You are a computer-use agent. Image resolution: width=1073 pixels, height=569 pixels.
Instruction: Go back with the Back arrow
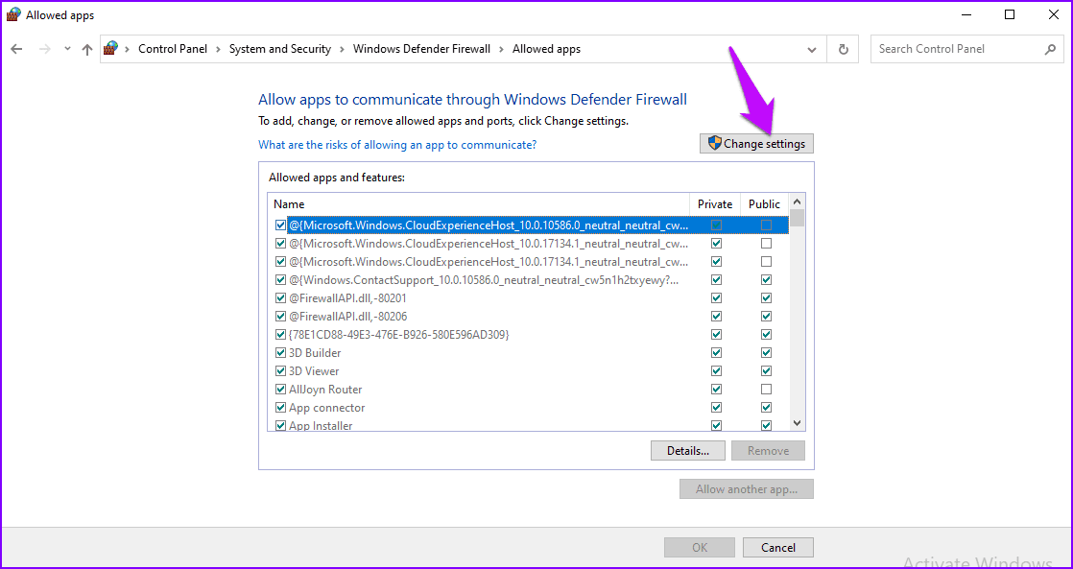point(17,49)
